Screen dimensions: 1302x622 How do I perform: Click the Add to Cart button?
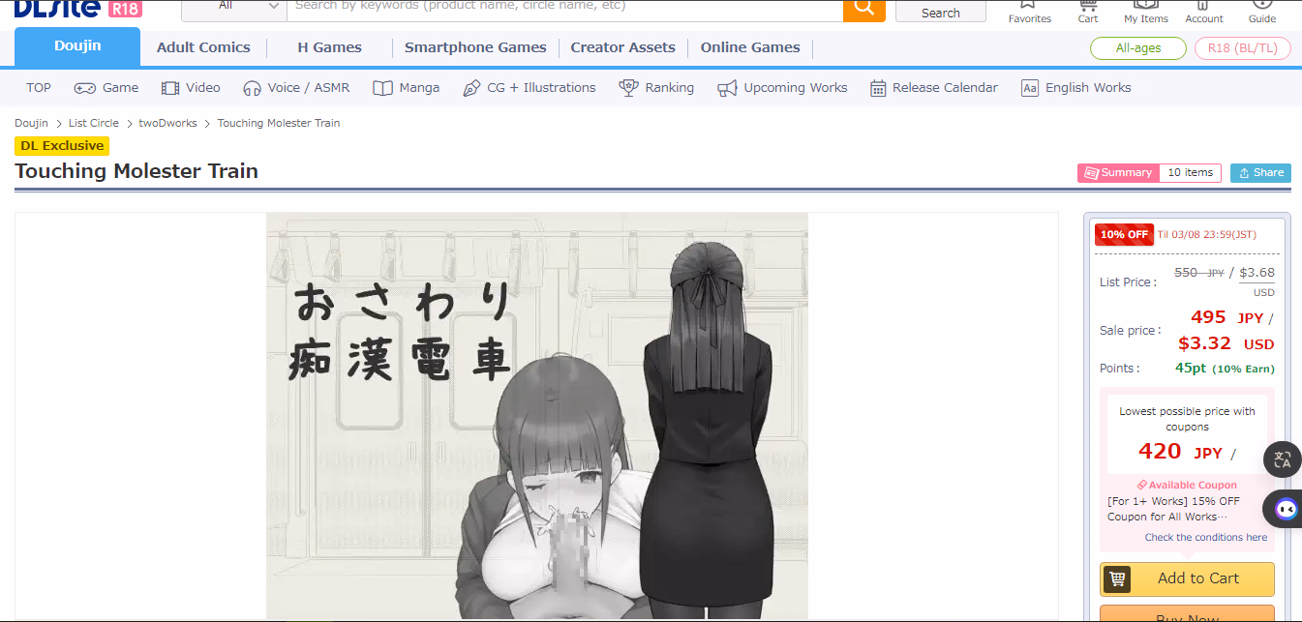pyautogui.click(x=1187, y=578)
